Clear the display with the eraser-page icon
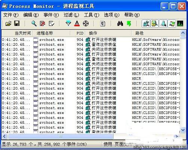 52,23
